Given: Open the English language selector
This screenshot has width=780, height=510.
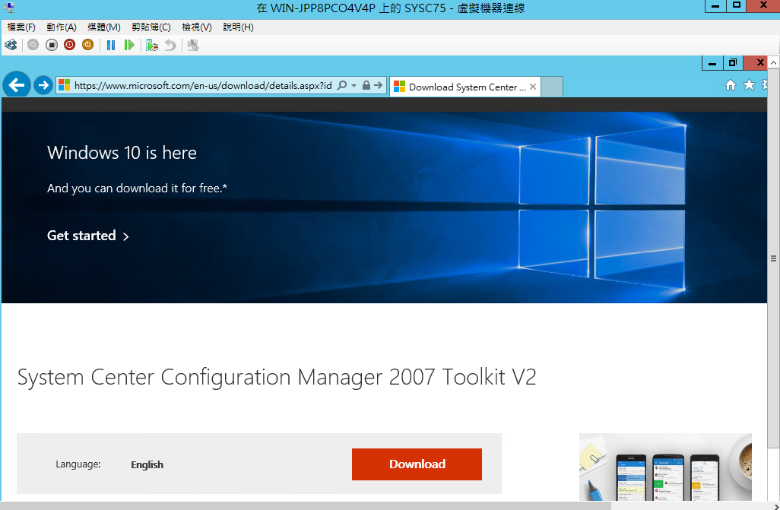Looking at the screenshot, I should tap(147, 464).
